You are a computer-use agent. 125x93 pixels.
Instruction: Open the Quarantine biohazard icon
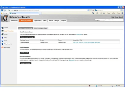pyautogui.click(x=2, y=47)
